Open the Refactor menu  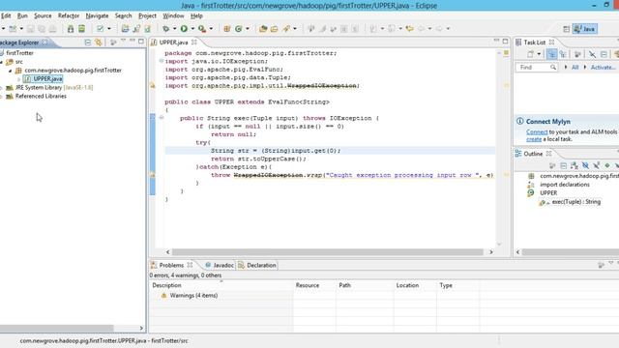pos(69,15)
